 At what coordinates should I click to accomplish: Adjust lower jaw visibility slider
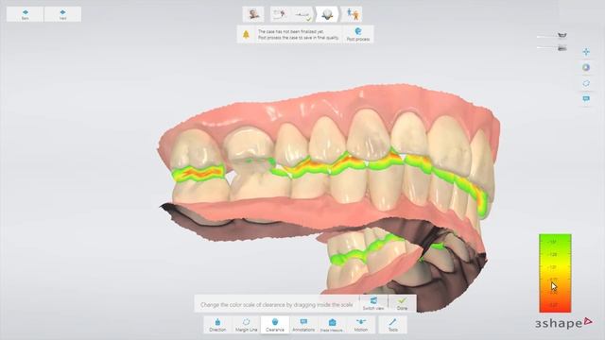pos(546,48)
